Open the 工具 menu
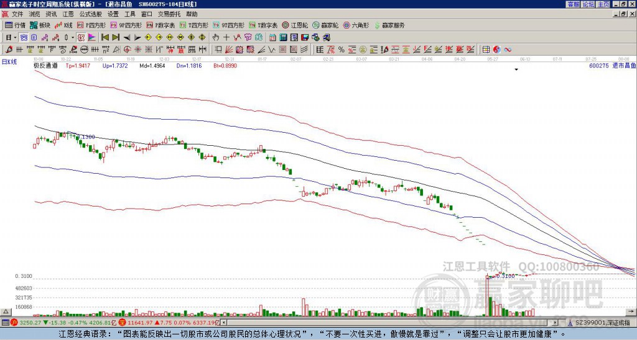The width and height of the screenshot is (637, 340). point(129,14)
